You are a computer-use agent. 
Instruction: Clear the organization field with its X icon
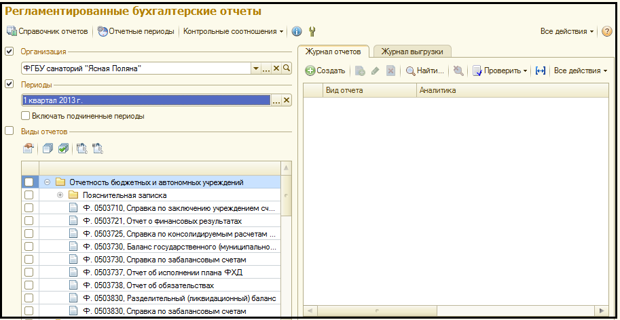pos(276,68)
